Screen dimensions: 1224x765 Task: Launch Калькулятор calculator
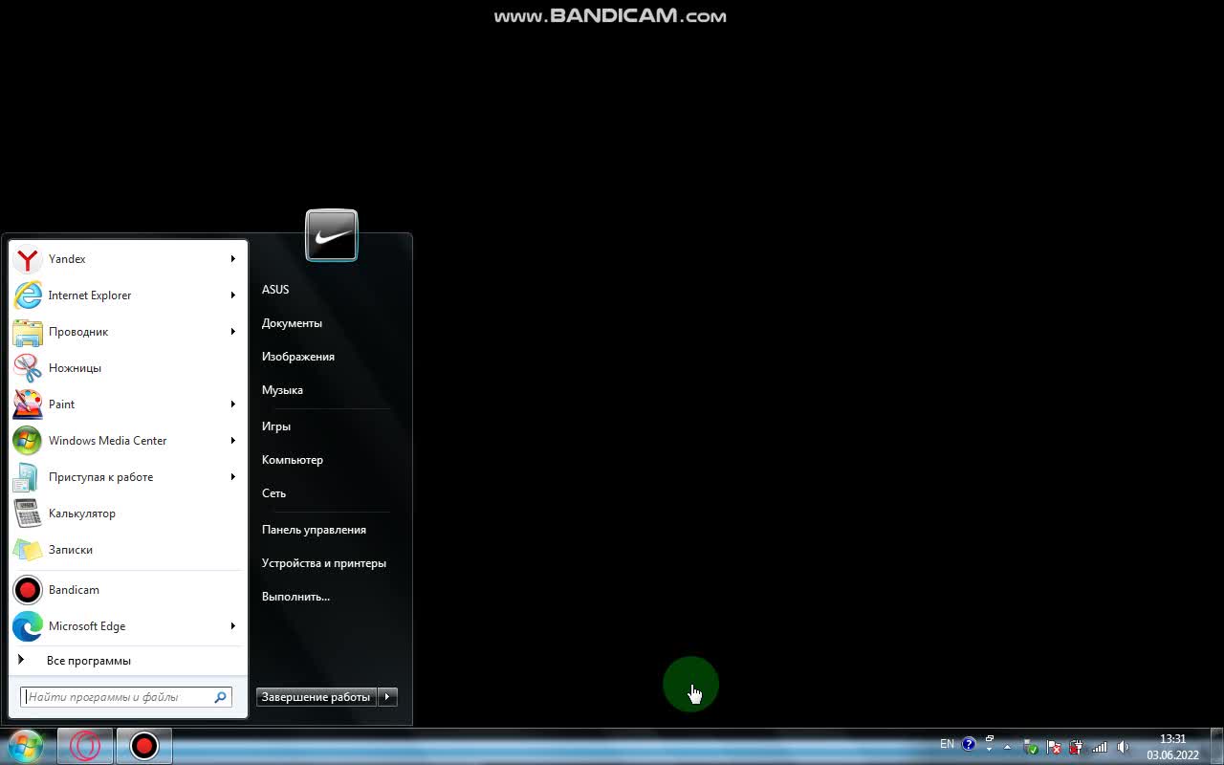(128, 514)
